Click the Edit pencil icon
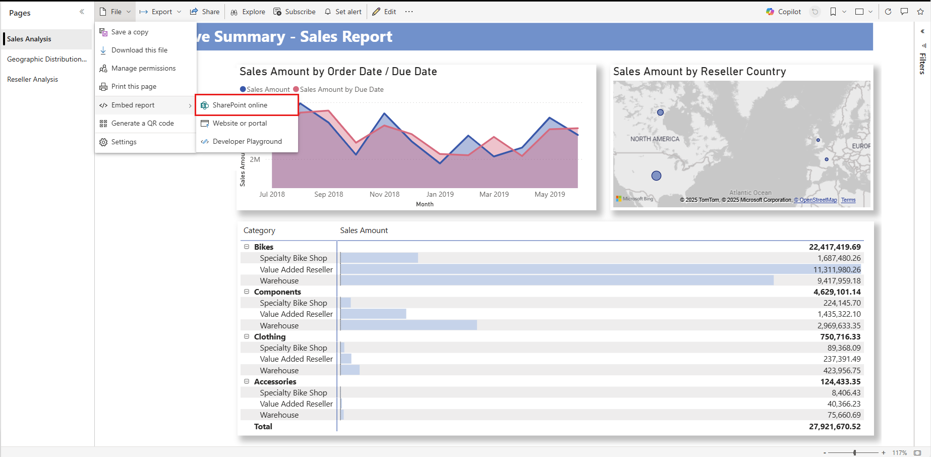Viewport: 931px width, 457px height. 384,11
